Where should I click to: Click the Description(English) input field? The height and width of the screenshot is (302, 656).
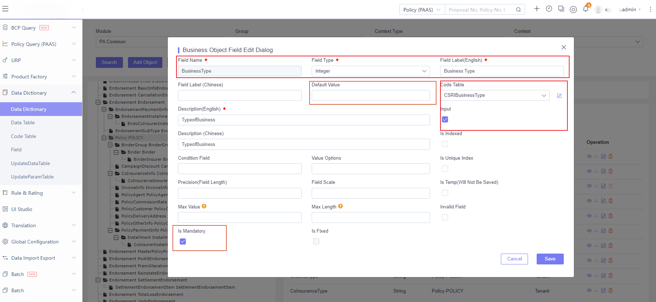click(x=304, y=120)
